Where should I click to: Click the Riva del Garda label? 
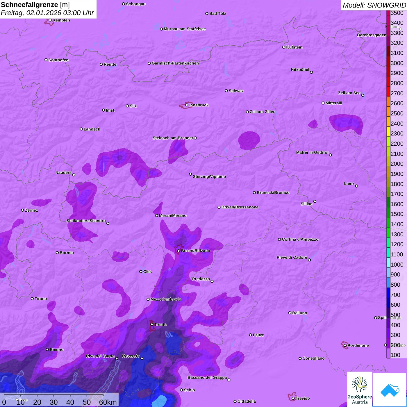coord(100,356)
